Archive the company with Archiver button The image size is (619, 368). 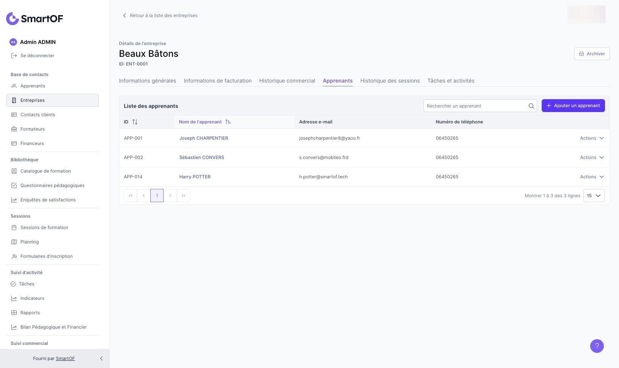coord(592,54)
